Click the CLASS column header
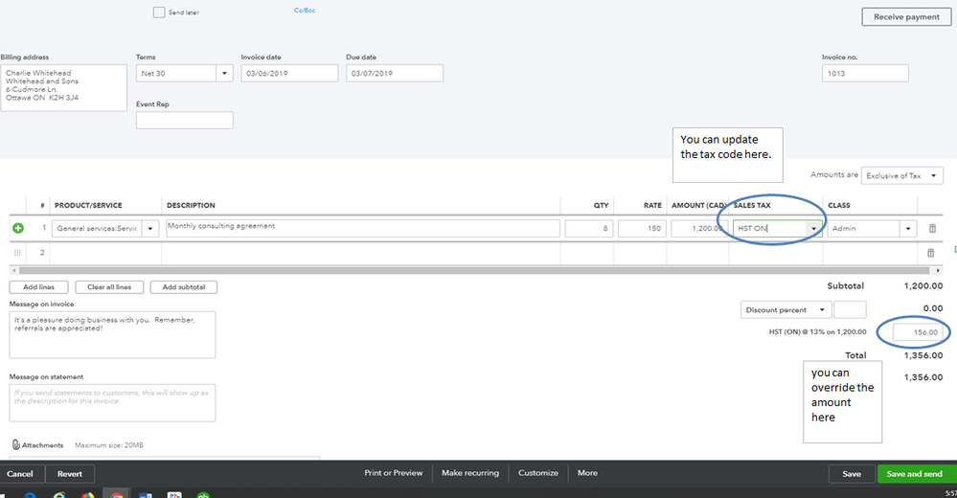Screen dimensions: 957x498 pyautogui.click(x=838, y=206)
